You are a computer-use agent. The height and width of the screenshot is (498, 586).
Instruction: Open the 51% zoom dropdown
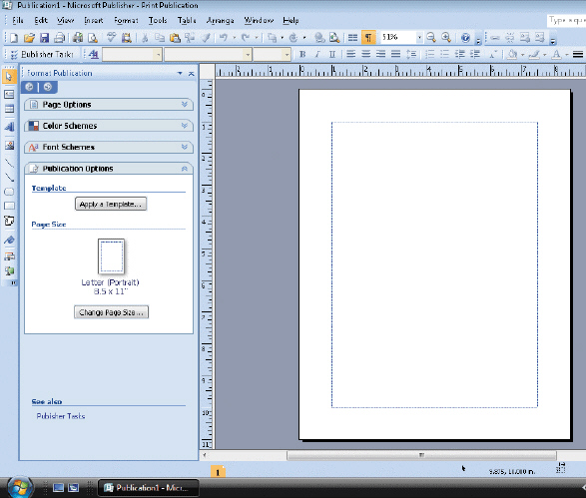tap(419, 37)
